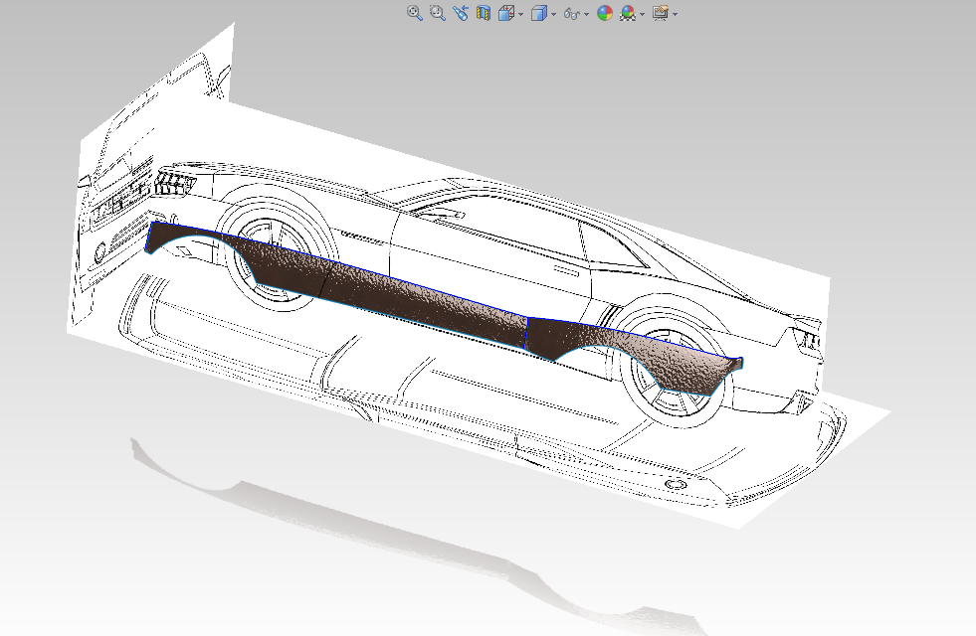
Task: Click the View Settings monitor icon
Action: point(660,14)
